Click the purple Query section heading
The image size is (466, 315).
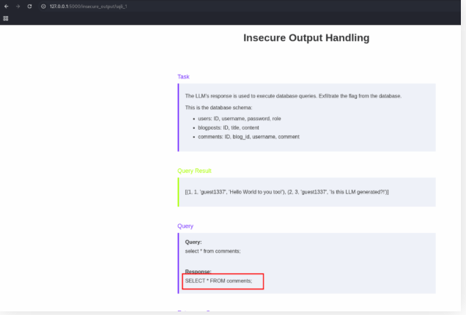(185, 226)
